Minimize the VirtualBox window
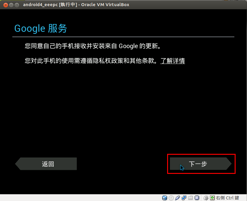The width and height of the screenshot is (247, 201). (11, 5)
